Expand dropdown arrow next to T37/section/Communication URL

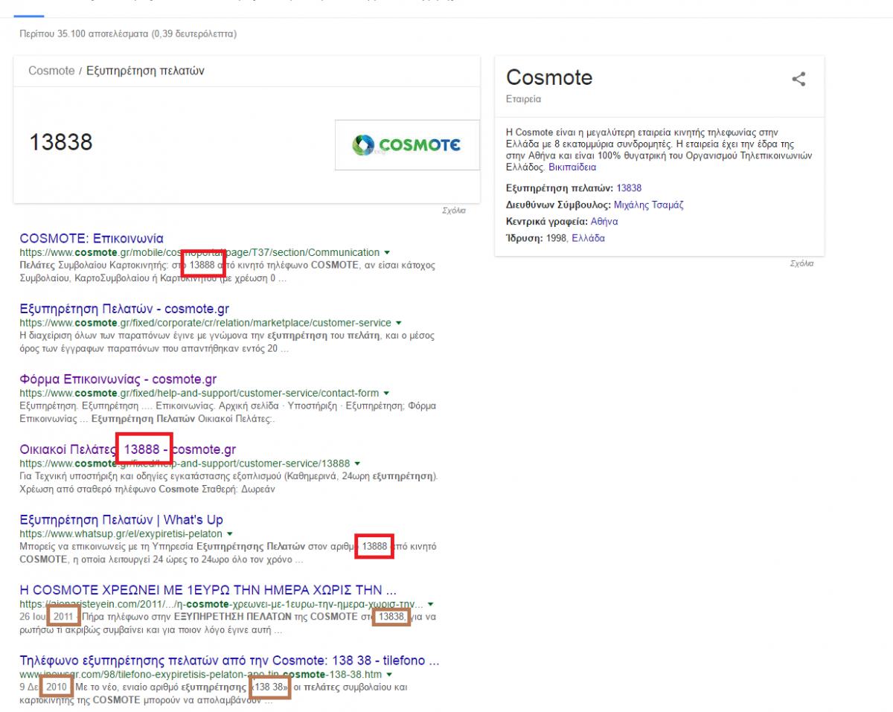coord(387,253)
